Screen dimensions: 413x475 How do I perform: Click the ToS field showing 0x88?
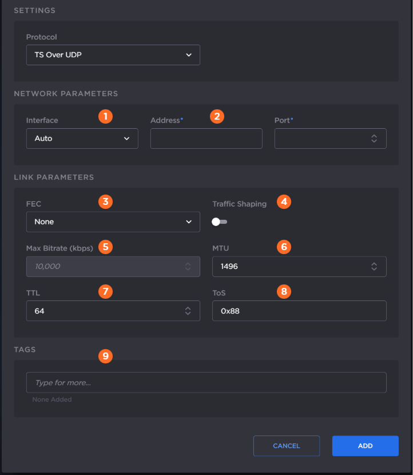(299, 311)
